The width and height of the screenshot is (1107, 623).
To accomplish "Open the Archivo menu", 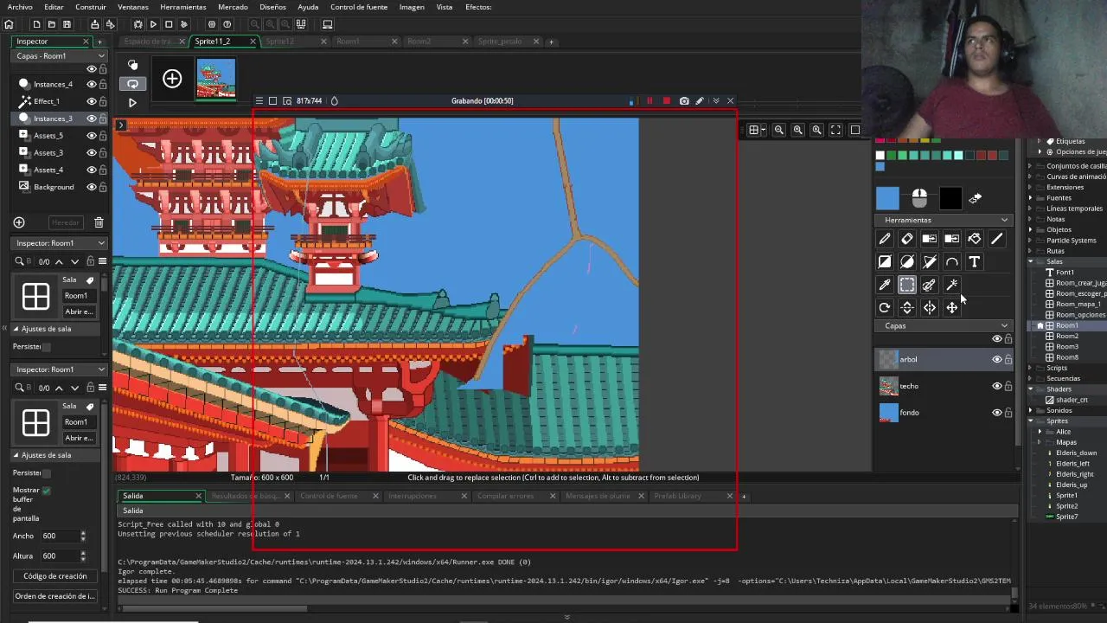I will [x=20, y=7].
